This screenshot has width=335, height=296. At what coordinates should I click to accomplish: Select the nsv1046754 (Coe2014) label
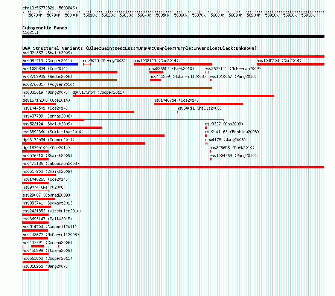pyautogui.click(x=176, y=100)
